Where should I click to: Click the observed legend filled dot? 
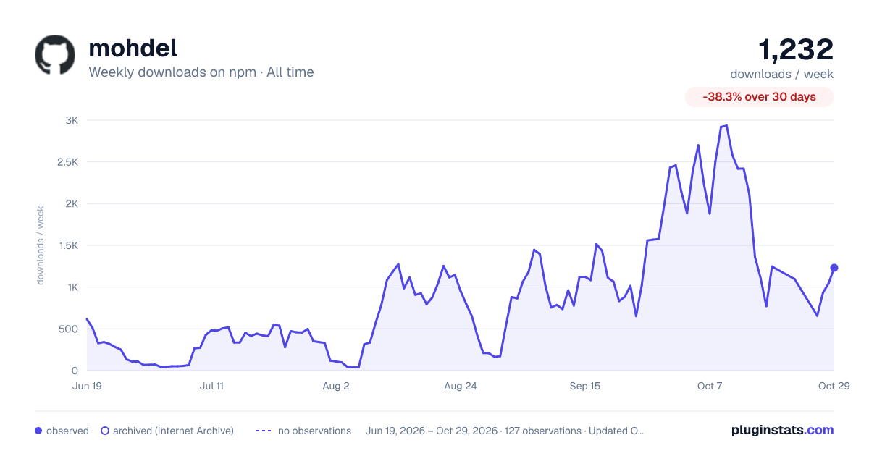pyautogui.click(x=38, y=431)
